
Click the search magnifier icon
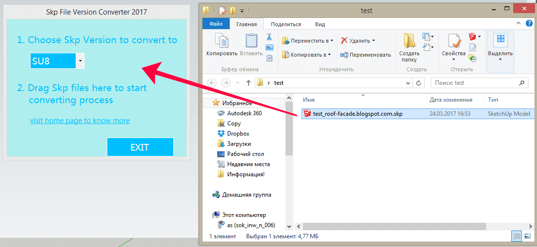click(x=522, y=83)
